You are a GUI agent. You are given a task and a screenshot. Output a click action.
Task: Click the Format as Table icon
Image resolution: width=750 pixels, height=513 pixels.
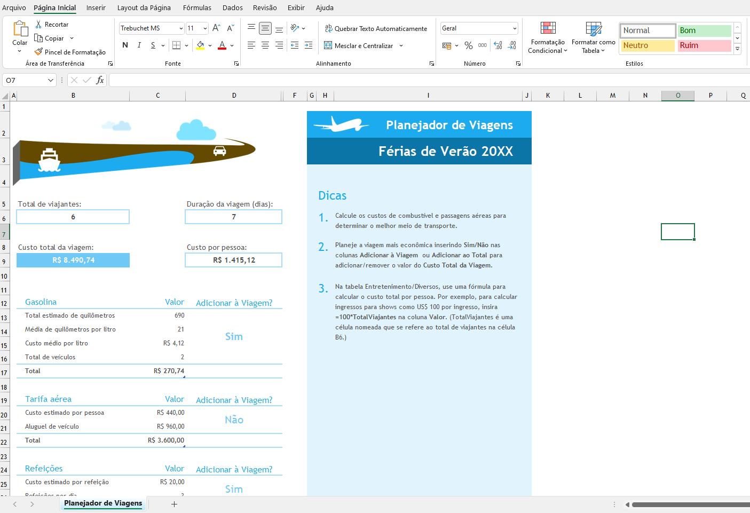pos(593,28)
